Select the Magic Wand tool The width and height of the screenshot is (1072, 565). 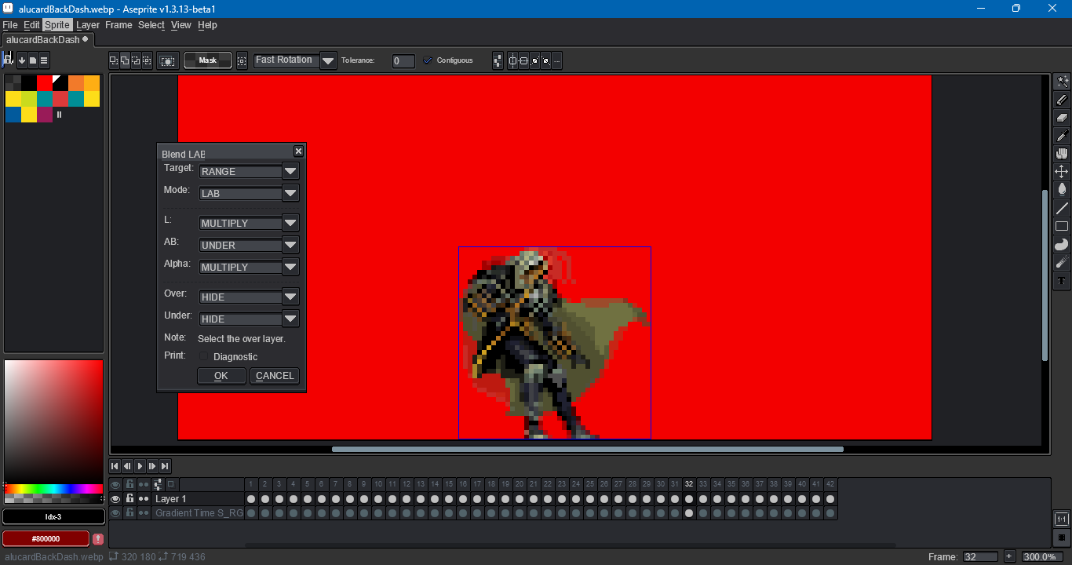point(1062,82)
